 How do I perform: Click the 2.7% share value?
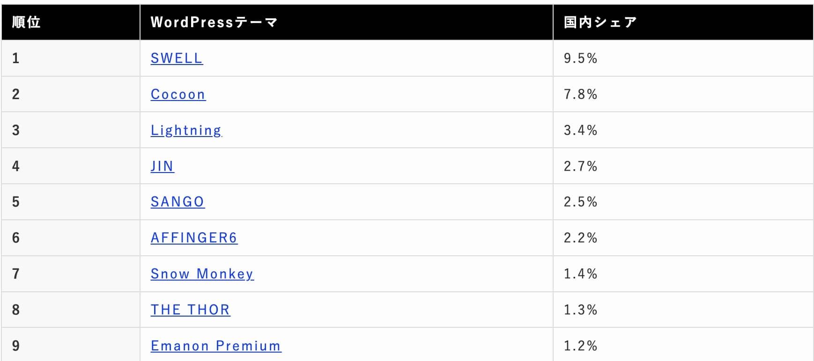coord(580,166)
